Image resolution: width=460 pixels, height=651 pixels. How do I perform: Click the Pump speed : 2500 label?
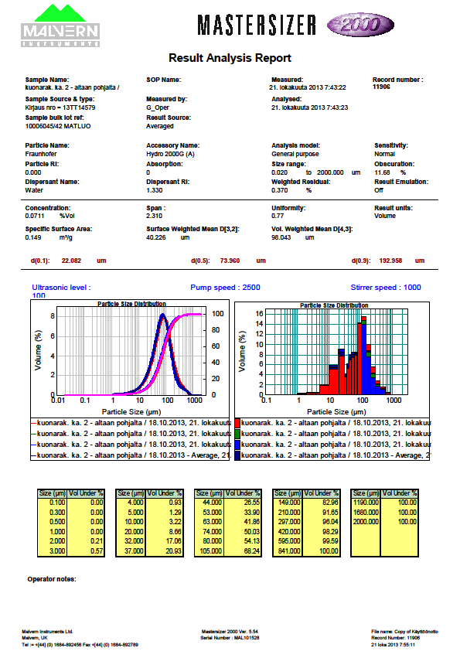point(225,288)
